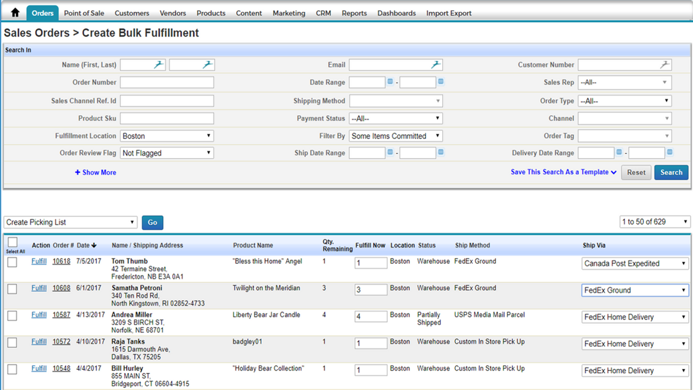Open the Create Picking List action dropdown
Viewport: 693px width, 390px height.
pos(70,222)
